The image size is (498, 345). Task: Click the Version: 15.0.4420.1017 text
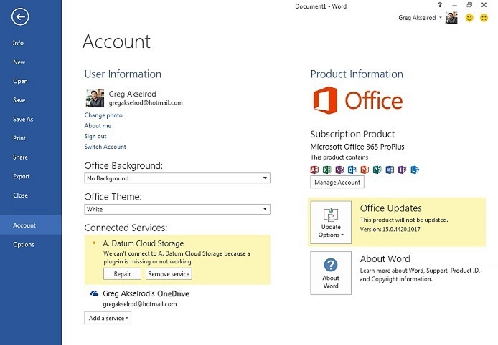(x=390, y=229)
